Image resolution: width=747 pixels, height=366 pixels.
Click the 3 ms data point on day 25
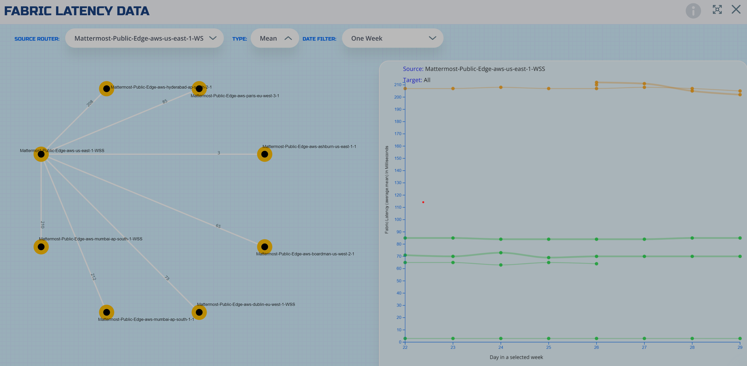(549, 338)
